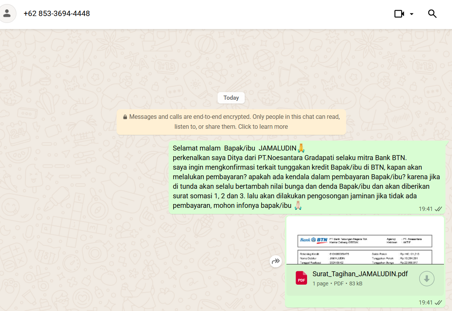This screenshot has width=452, height=311.
Task: Open the Bank BTN document preview thumbnail
Action: pos(365,241)
